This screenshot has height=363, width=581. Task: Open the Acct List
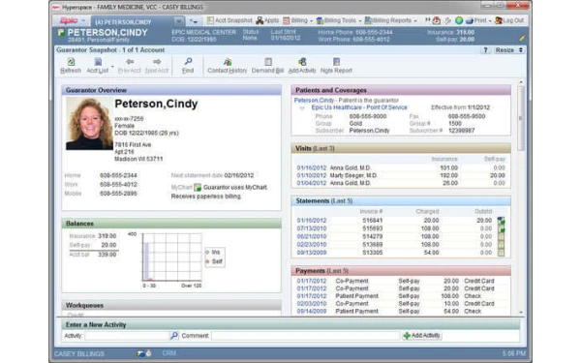(x=97, y=66)
